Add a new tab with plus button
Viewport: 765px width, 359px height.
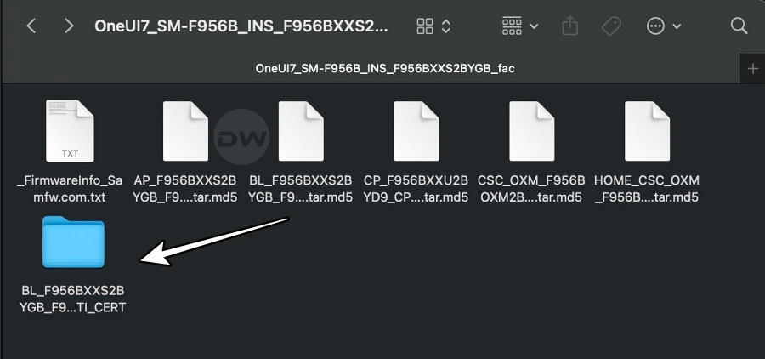point(752,69)
